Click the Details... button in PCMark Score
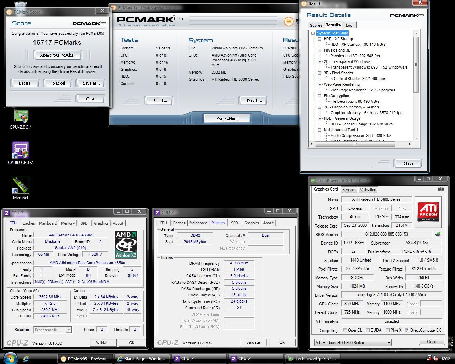 point(26,83)
